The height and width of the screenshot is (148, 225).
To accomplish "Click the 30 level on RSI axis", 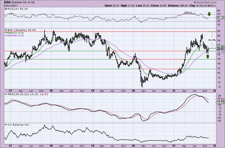I will [x=218, y=21].
